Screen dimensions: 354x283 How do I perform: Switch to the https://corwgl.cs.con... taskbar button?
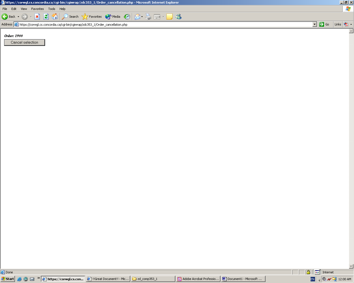click(63, 279)
